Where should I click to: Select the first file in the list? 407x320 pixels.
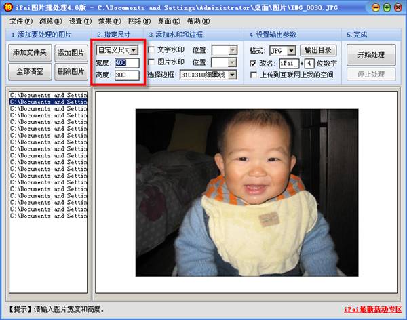coord(48,95)
